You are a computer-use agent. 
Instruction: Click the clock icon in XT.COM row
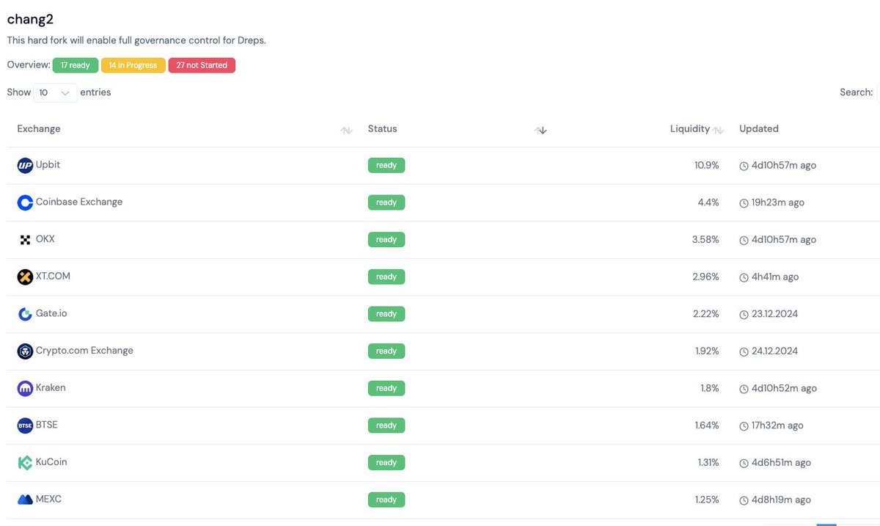744,277
